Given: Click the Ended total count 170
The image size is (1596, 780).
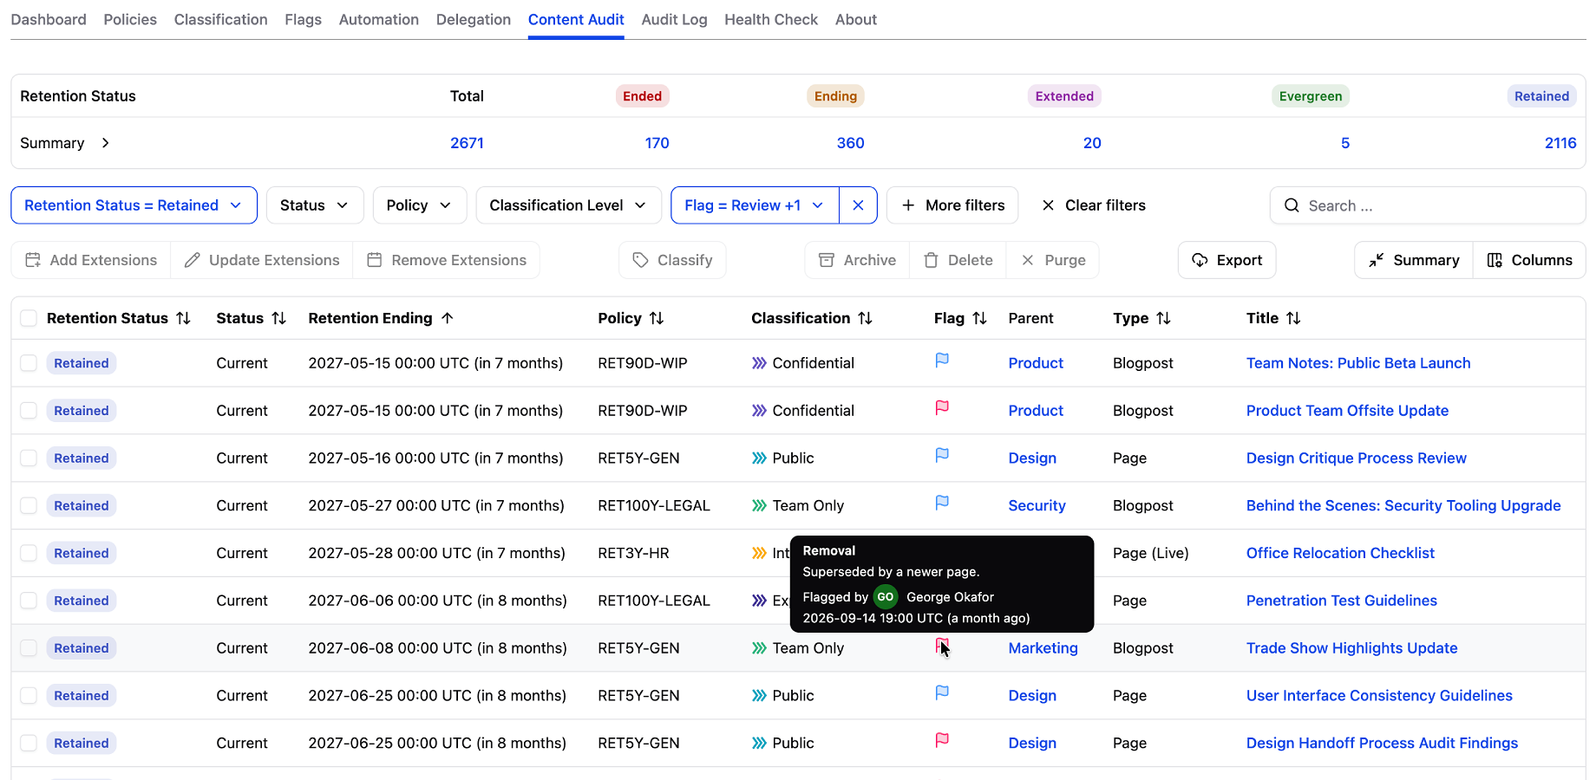Looking at the screenshot, I should pos(657,143).
